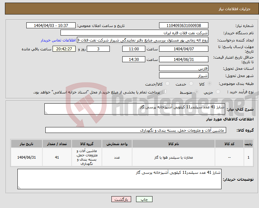Toggle the Islamic treasury payment checkbox
This screenshot has height=208, width=259.
coord(164,91)
